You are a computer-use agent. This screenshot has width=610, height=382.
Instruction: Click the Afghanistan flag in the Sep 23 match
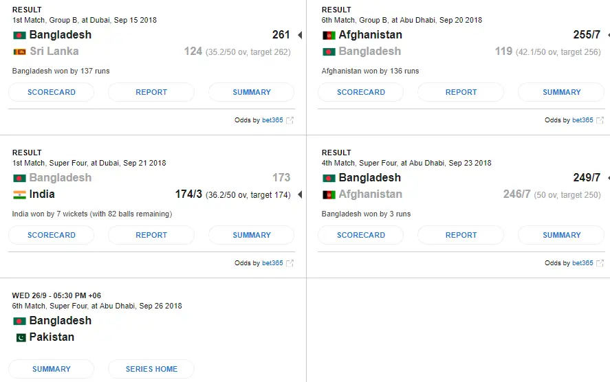tap(329, 194)
